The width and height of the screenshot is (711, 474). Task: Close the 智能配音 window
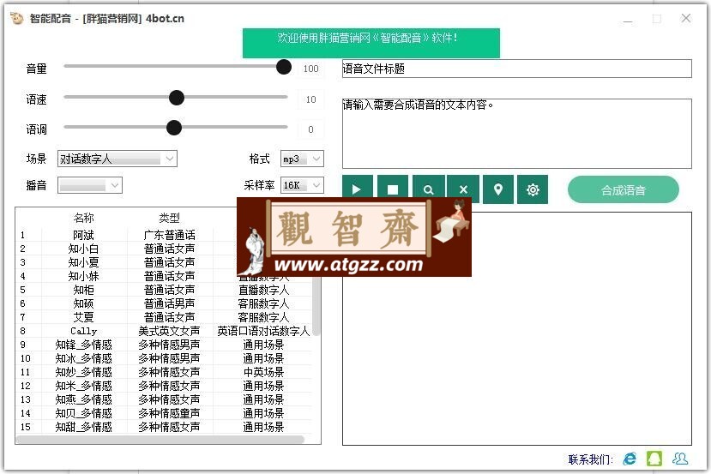click(x=686, y=18)
